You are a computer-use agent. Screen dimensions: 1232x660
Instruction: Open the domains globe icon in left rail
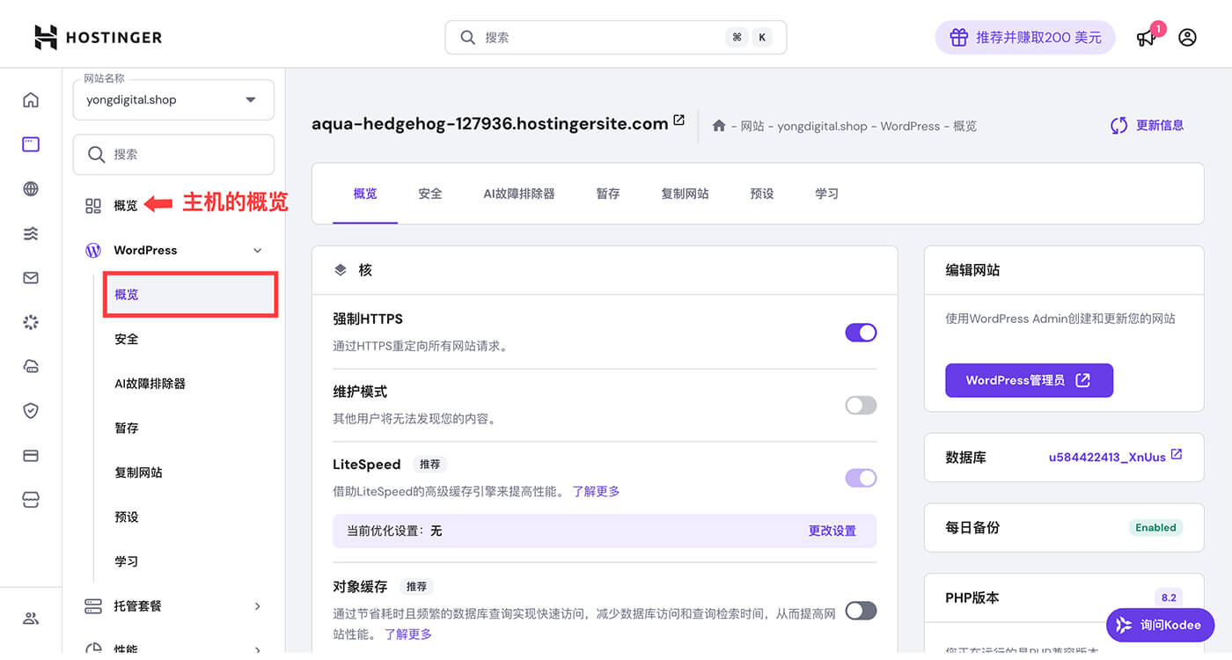click(x=31, y=188)
